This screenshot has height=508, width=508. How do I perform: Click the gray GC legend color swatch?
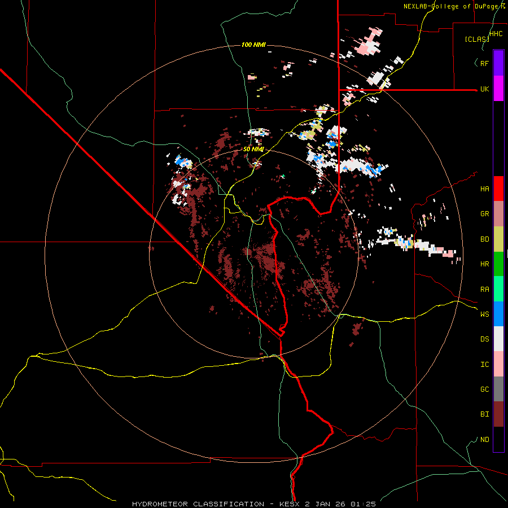tap(498, 389)
